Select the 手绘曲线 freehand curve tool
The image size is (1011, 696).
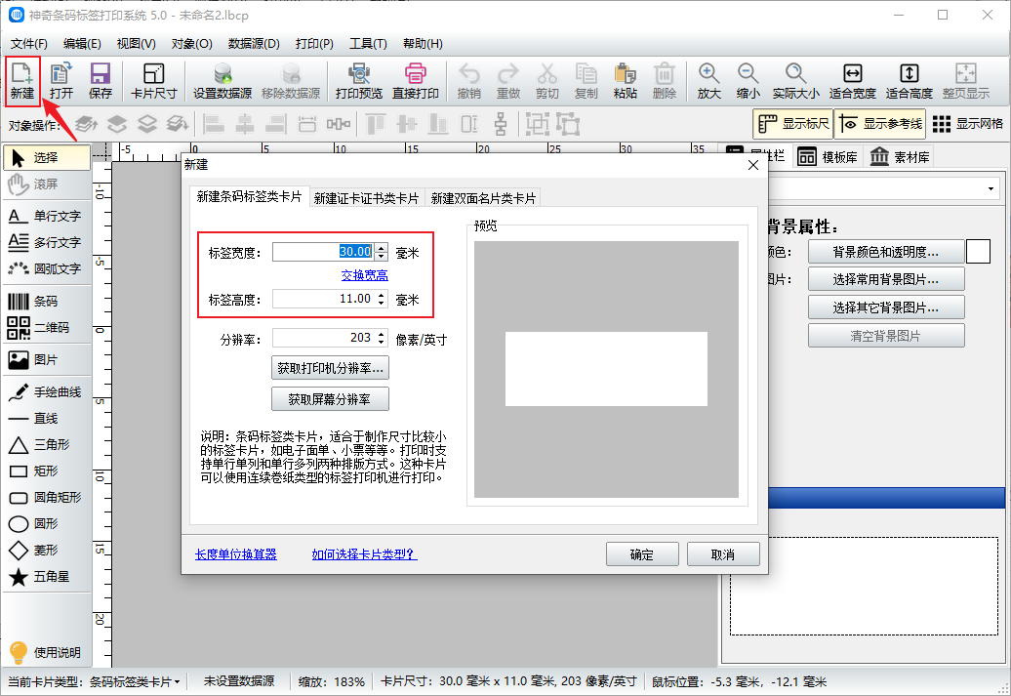pyautogui.click(x=47, y=391)
